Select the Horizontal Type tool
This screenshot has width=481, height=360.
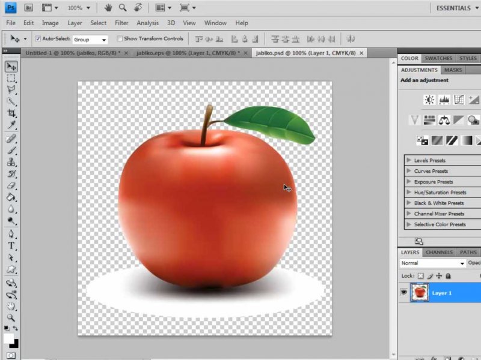[x=11, y=246]
